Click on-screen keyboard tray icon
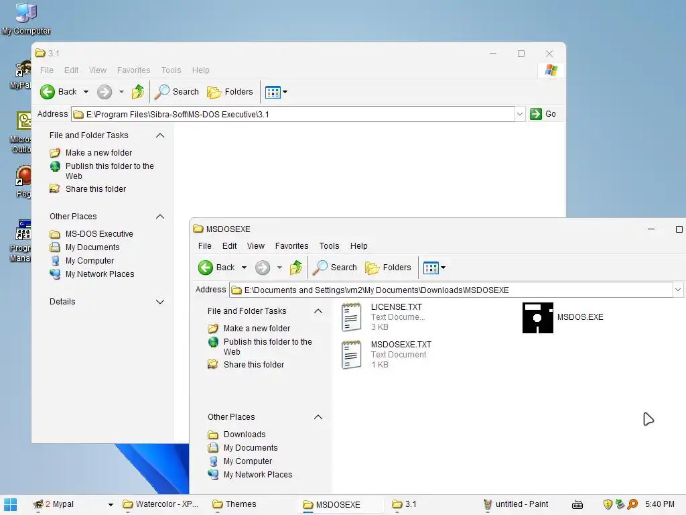Screen dimensions: 686x515 coord(577,504)
